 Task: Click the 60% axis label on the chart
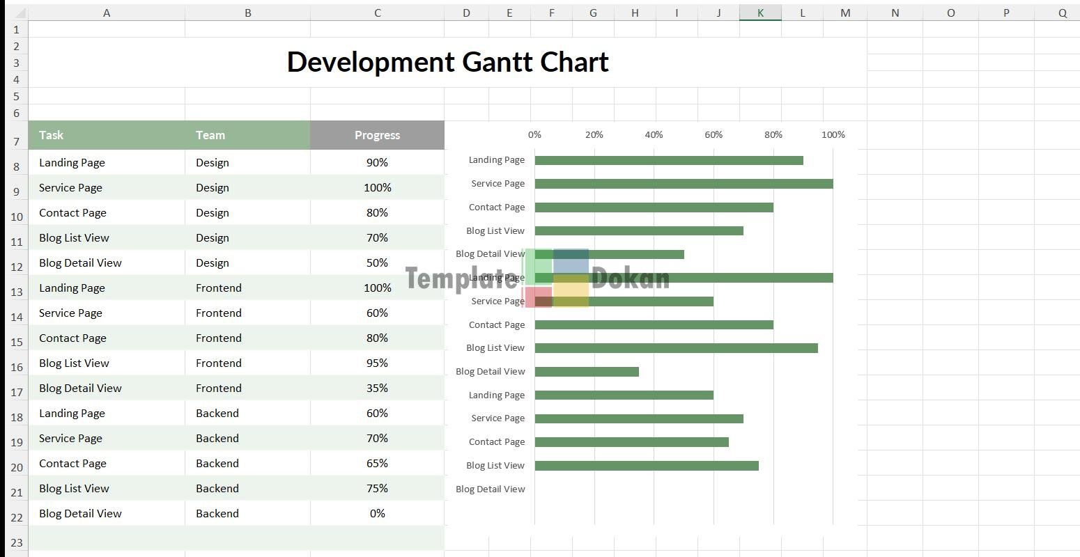coord(713,134)
